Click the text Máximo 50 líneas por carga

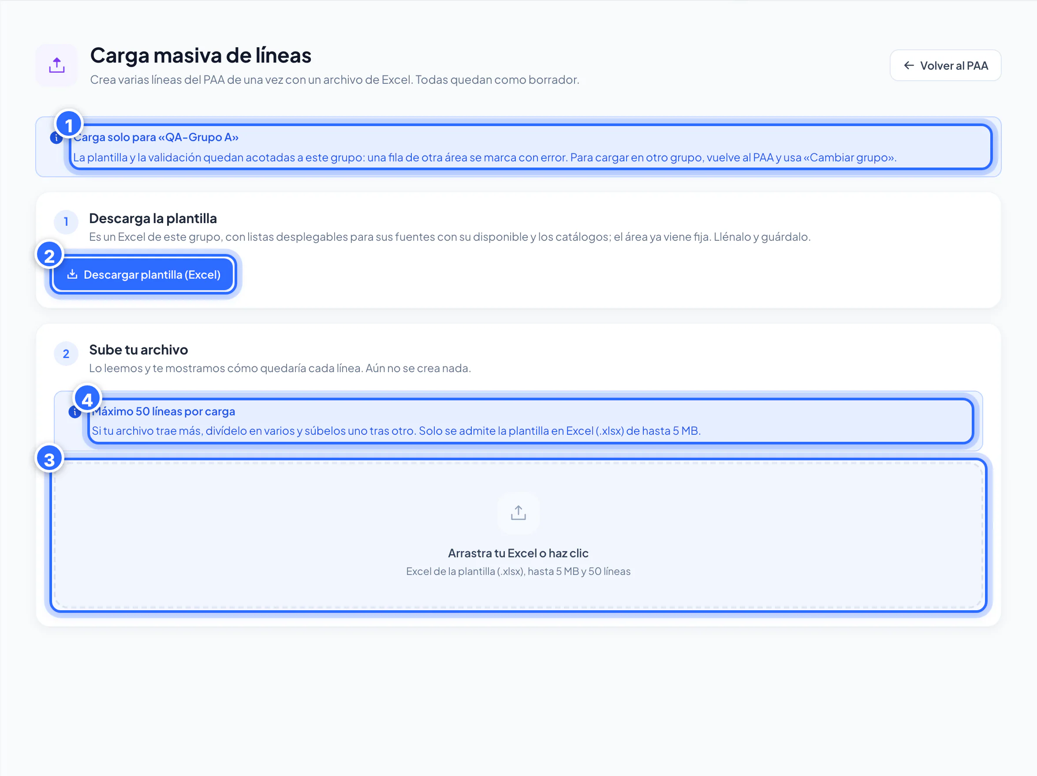click(x=163, y=411)
